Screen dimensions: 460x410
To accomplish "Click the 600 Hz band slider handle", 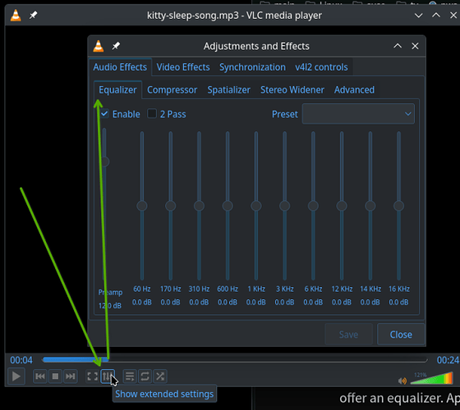I will click(x=228, y=206).
